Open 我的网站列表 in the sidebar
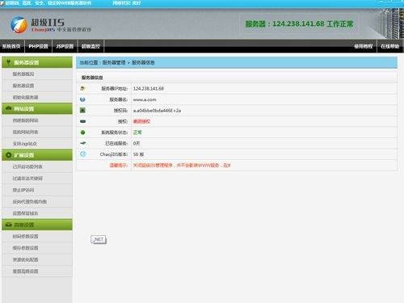The width and height of the screenshot is (404, 303). tap(37, 132)
